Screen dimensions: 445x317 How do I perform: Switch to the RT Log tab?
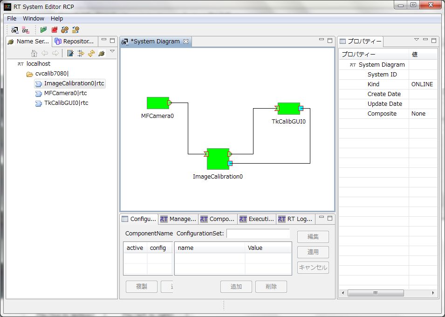coord(296,219)
